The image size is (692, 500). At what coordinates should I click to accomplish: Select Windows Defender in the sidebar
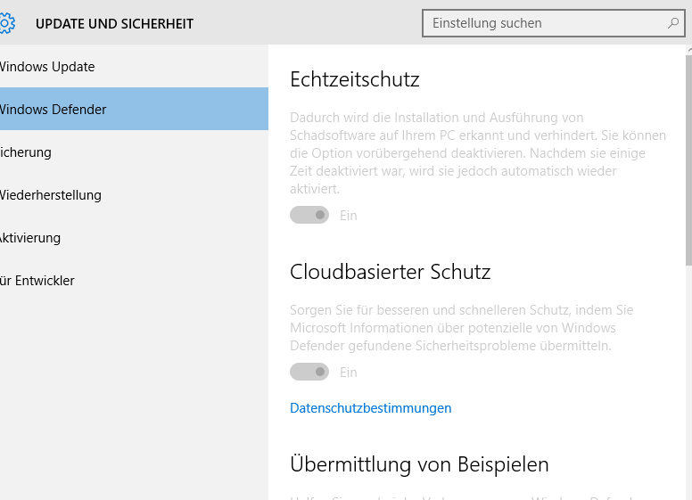pos(54,110)
